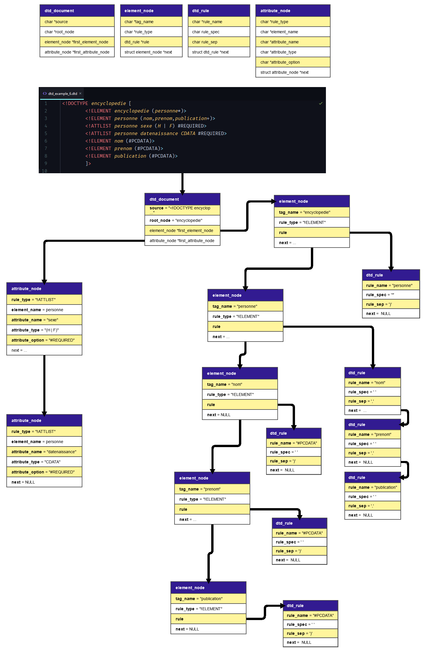Click the closing ']>' code line

pos(88,163)
